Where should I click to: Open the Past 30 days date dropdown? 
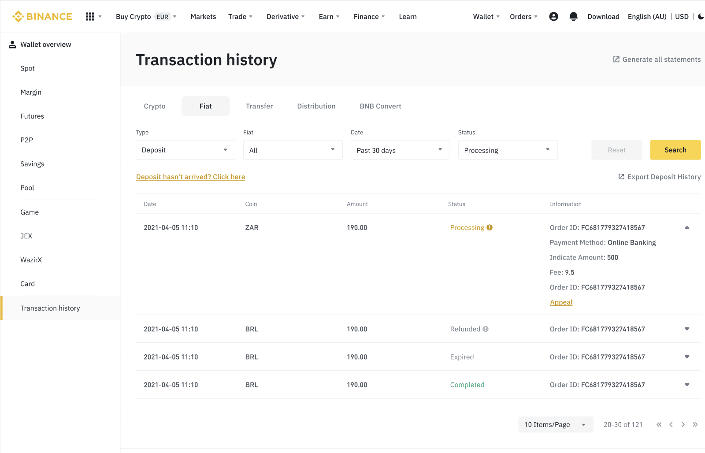[400, 150]
